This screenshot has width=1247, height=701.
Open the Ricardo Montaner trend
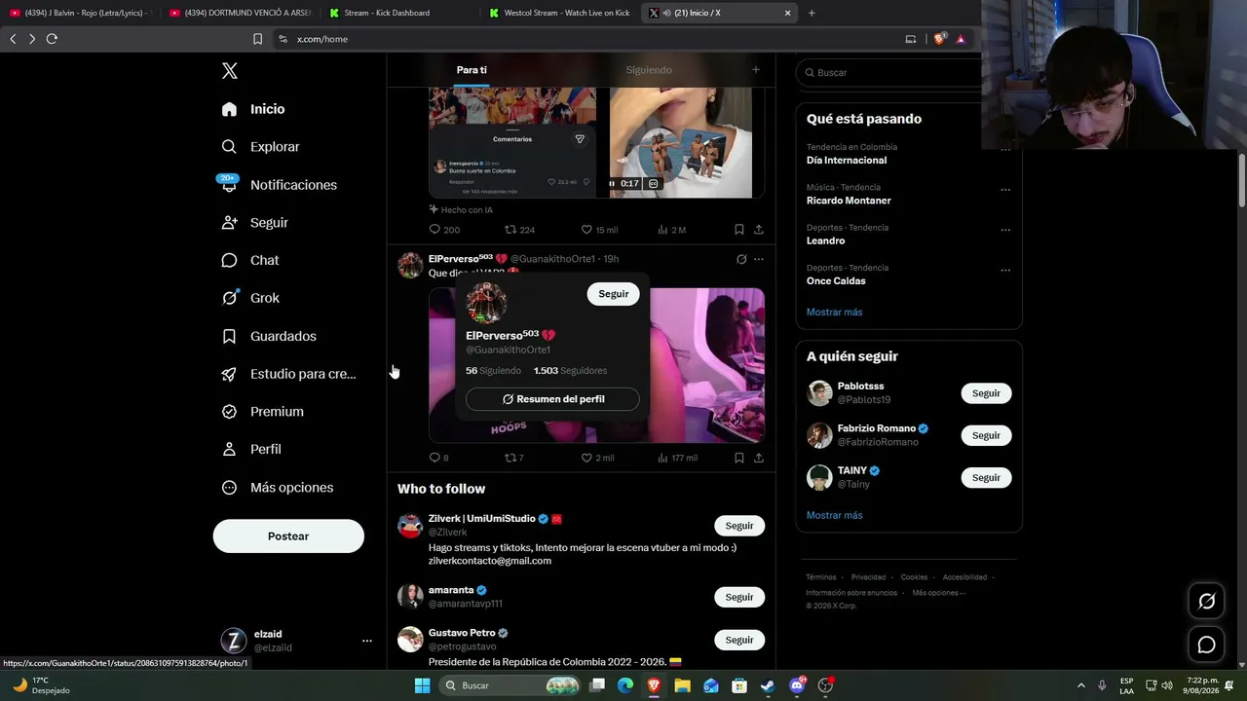tap(849, 201)
